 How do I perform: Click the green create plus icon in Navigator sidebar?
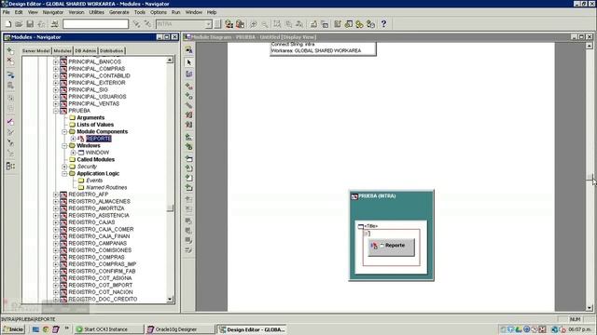tap(10, 50)
